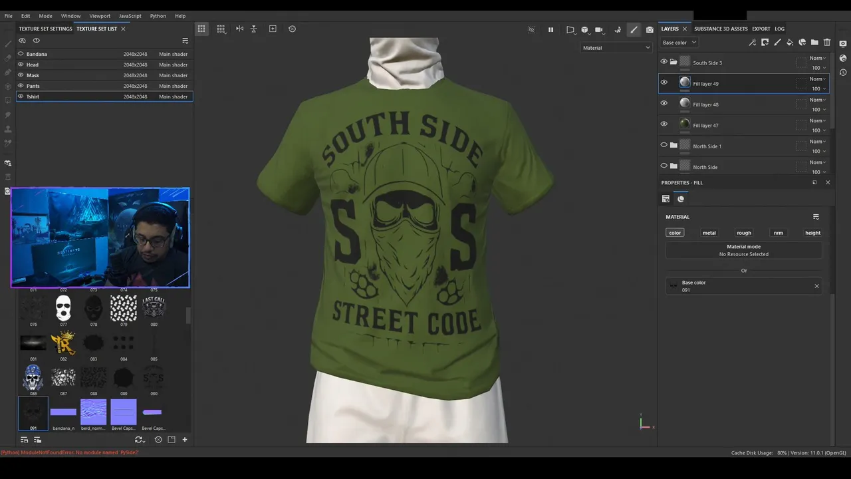This screenshot has height=479, width=851.
Task: Toggle the nrm material channel button
Action: [779, 233]
